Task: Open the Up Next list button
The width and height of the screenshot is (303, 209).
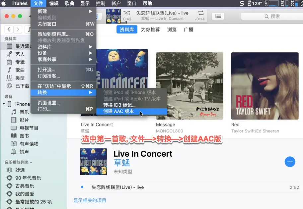Action: (x=218, y=16)
